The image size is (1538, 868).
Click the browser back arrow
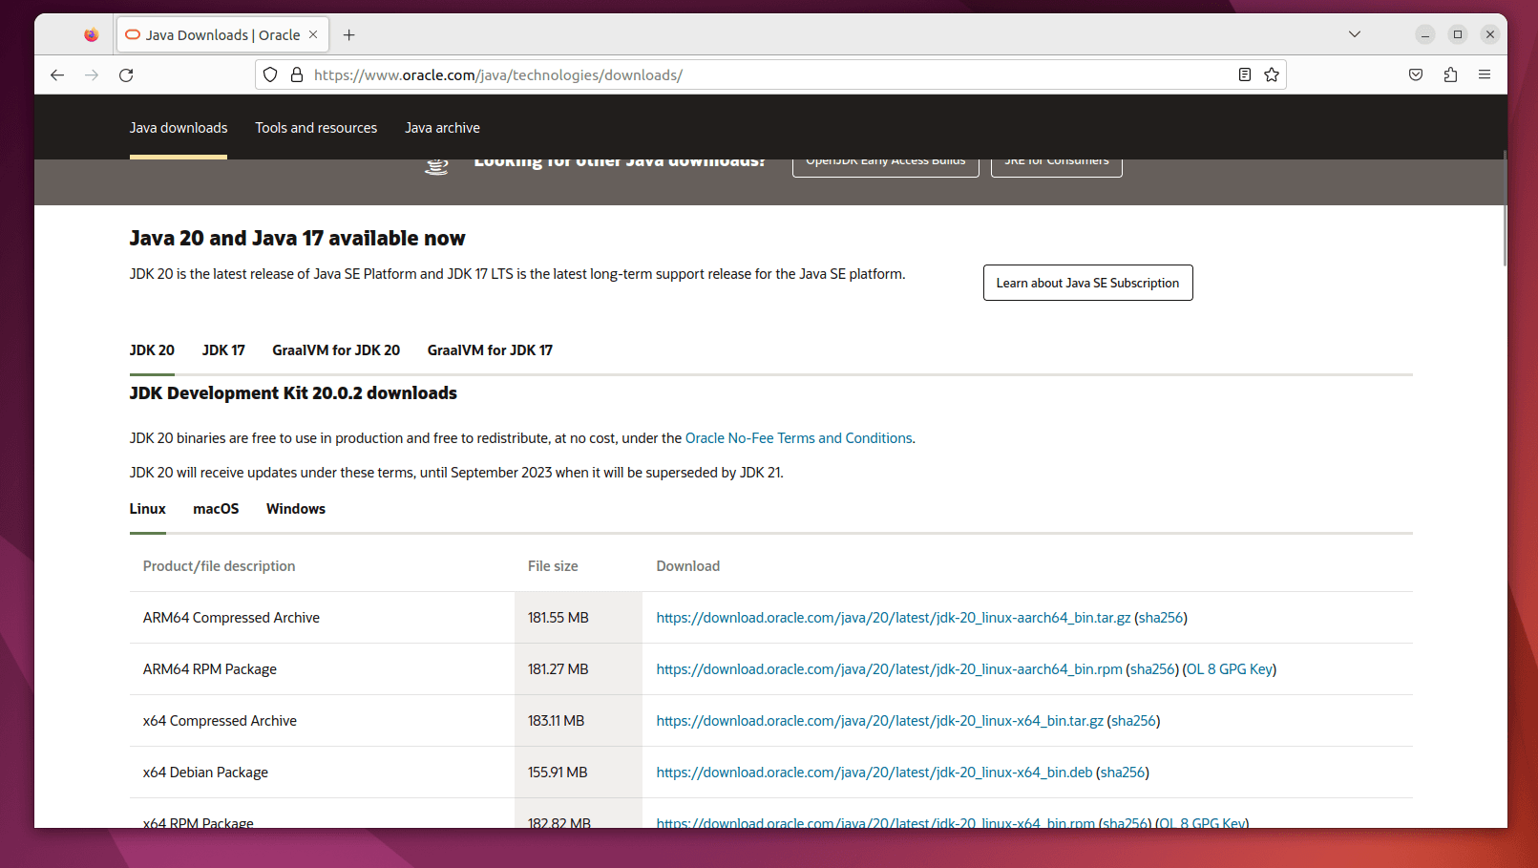click(57, 74)
